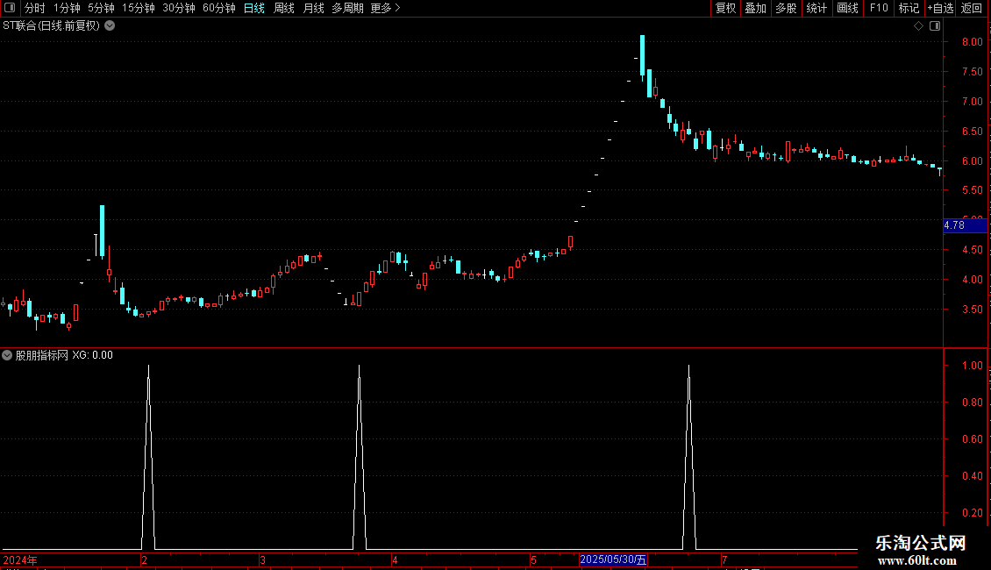Screen dimensions: 991x570
Task: Open the 股朋指标网 indicator dropdown
Action: coord(7,355)
